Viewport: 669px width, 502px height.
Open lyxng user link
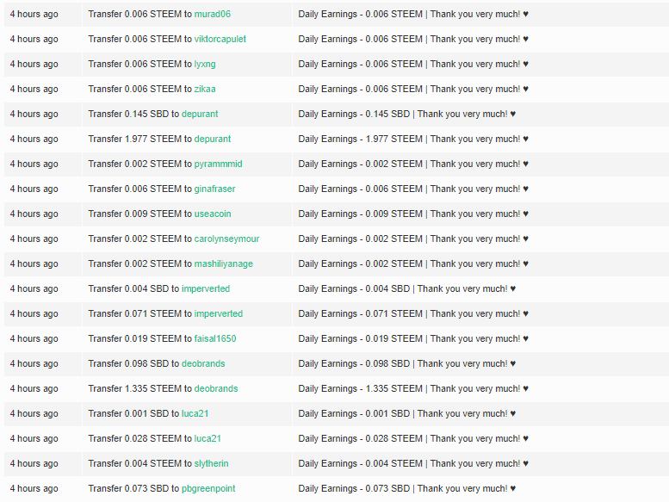pos(205,64)
